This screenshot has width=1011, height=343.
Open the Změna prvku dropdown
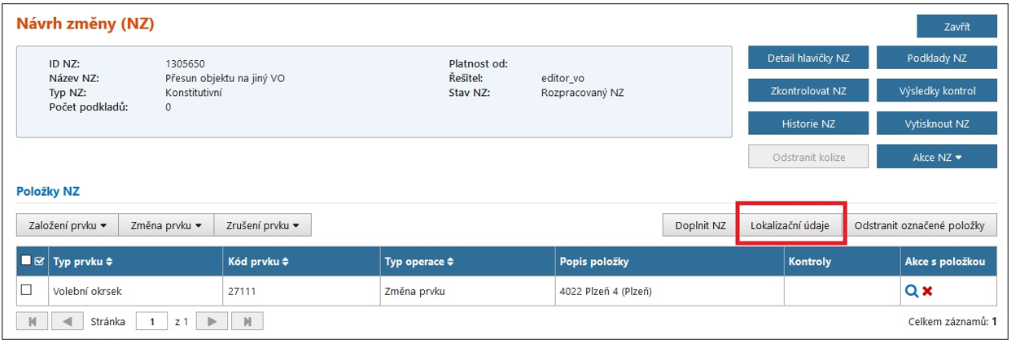pyautogui.click(x=167, y=225)
